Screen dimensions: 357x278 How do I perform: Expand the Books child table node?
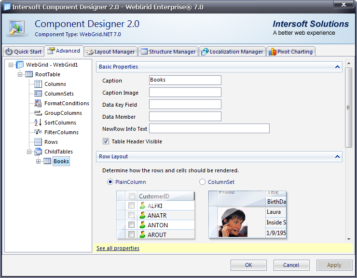[x=39, y=161]
